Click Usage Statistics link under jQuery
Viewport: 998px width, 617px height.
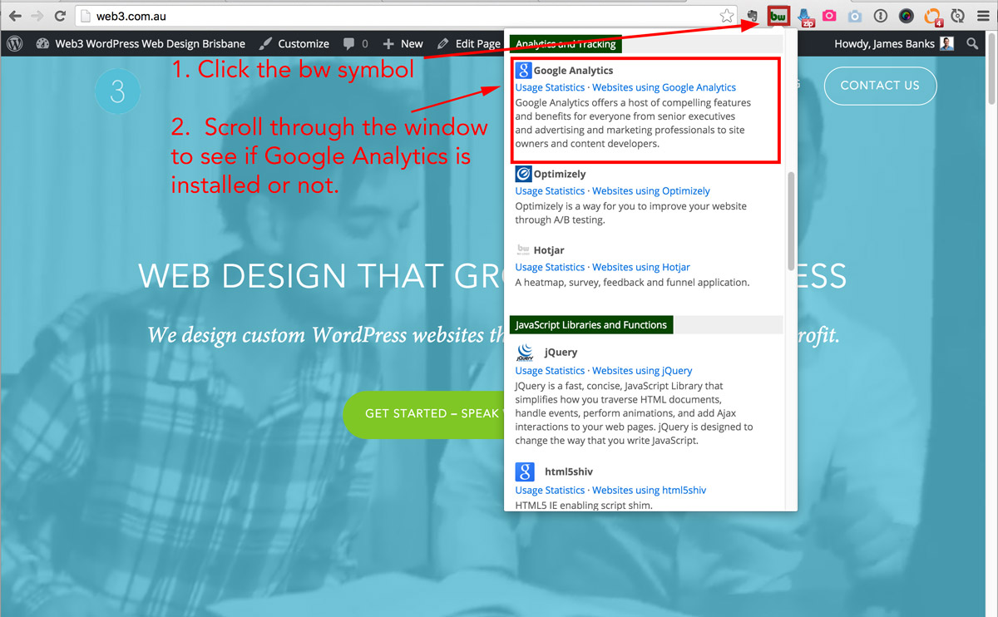[x=550, y=371]
